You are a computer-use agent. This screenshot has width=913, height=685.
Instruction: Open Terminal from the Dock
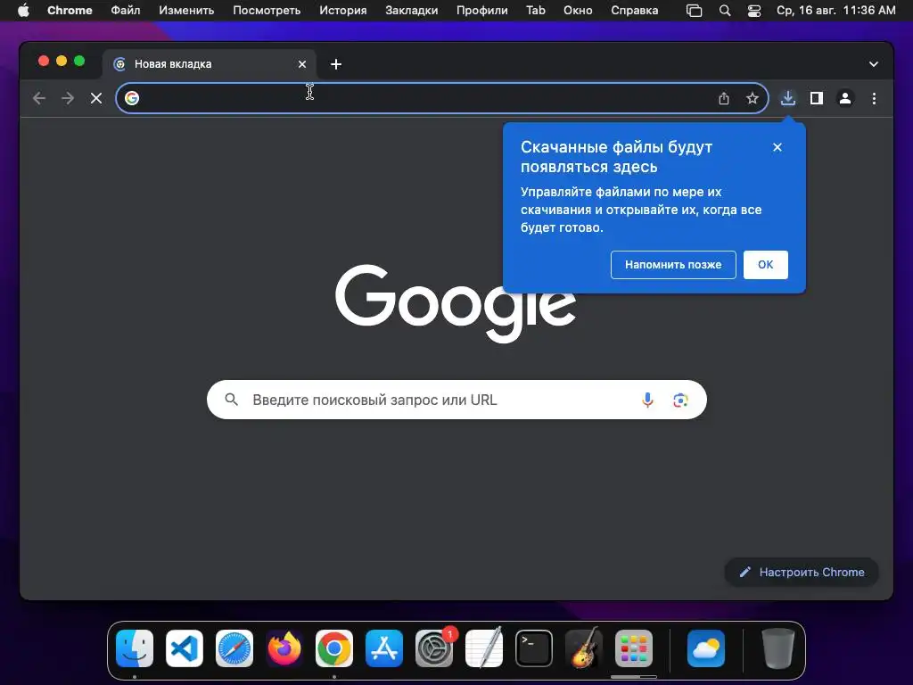[x=534, y=648]
